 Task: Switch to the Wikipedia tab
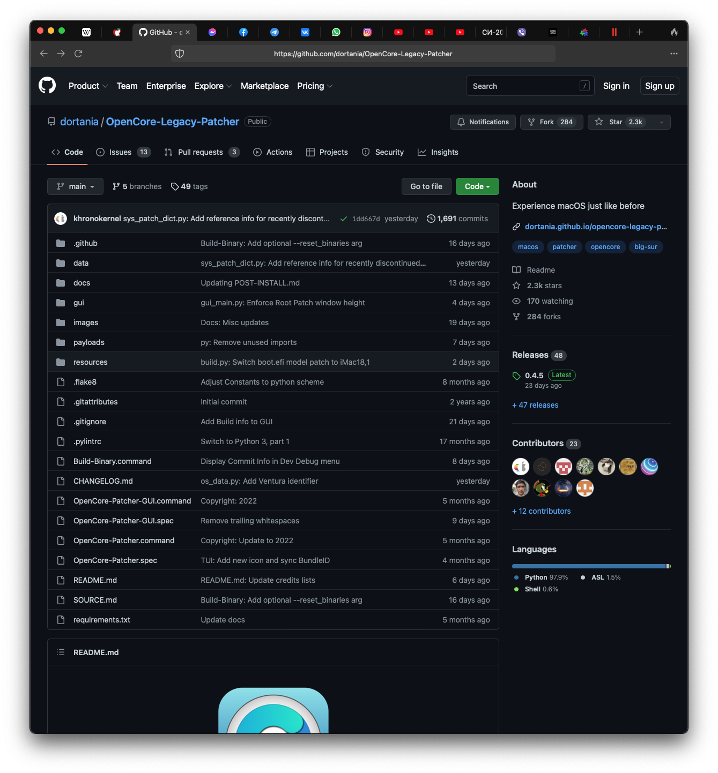[86, 32]
